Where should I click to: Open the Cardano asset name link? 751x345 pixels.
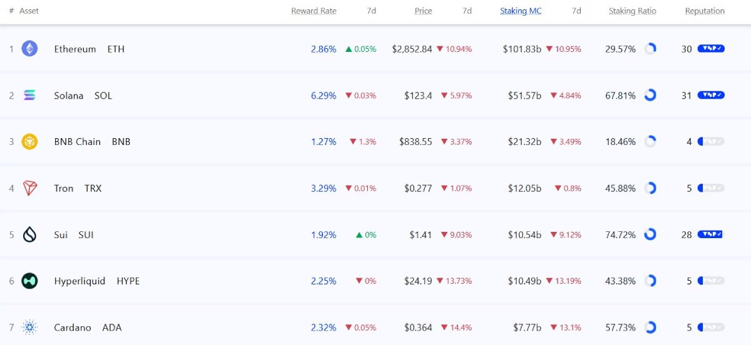[x=73, y=327]
